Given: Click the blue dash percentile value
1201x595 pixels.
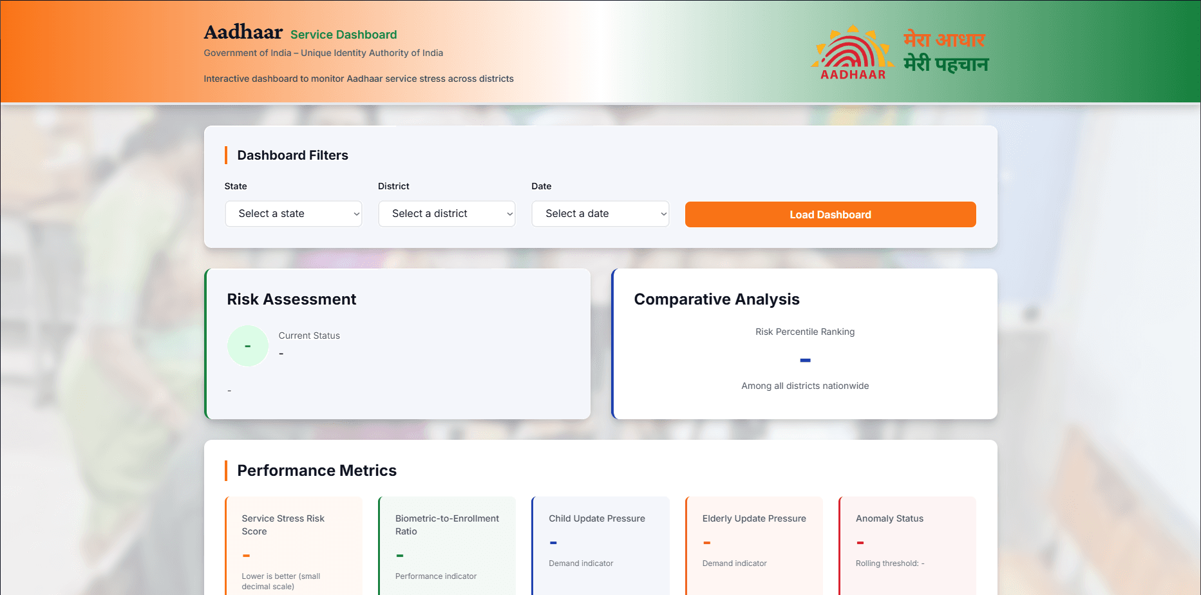Looking at the screenshot, I should tap(805, 360).
